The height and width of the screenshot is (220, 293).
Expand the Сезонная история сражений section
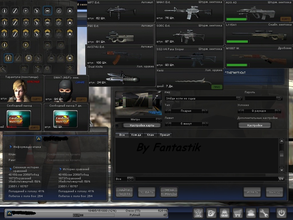pyautogui.click(x=11, y=169)
